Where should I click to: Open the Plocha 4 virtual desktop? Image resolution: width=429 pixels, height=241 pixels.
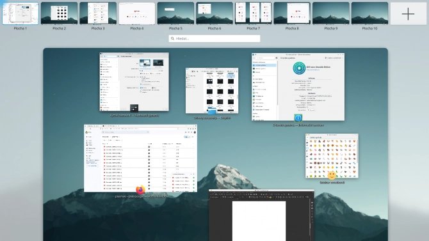click(x=137, y=13)
